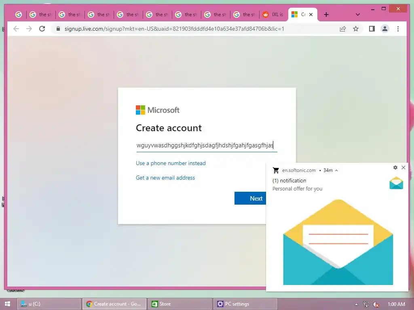This screenshot has height=310, width=414.
Task: Open the Chrome Create account taskbar item
Action: [114, 304]
